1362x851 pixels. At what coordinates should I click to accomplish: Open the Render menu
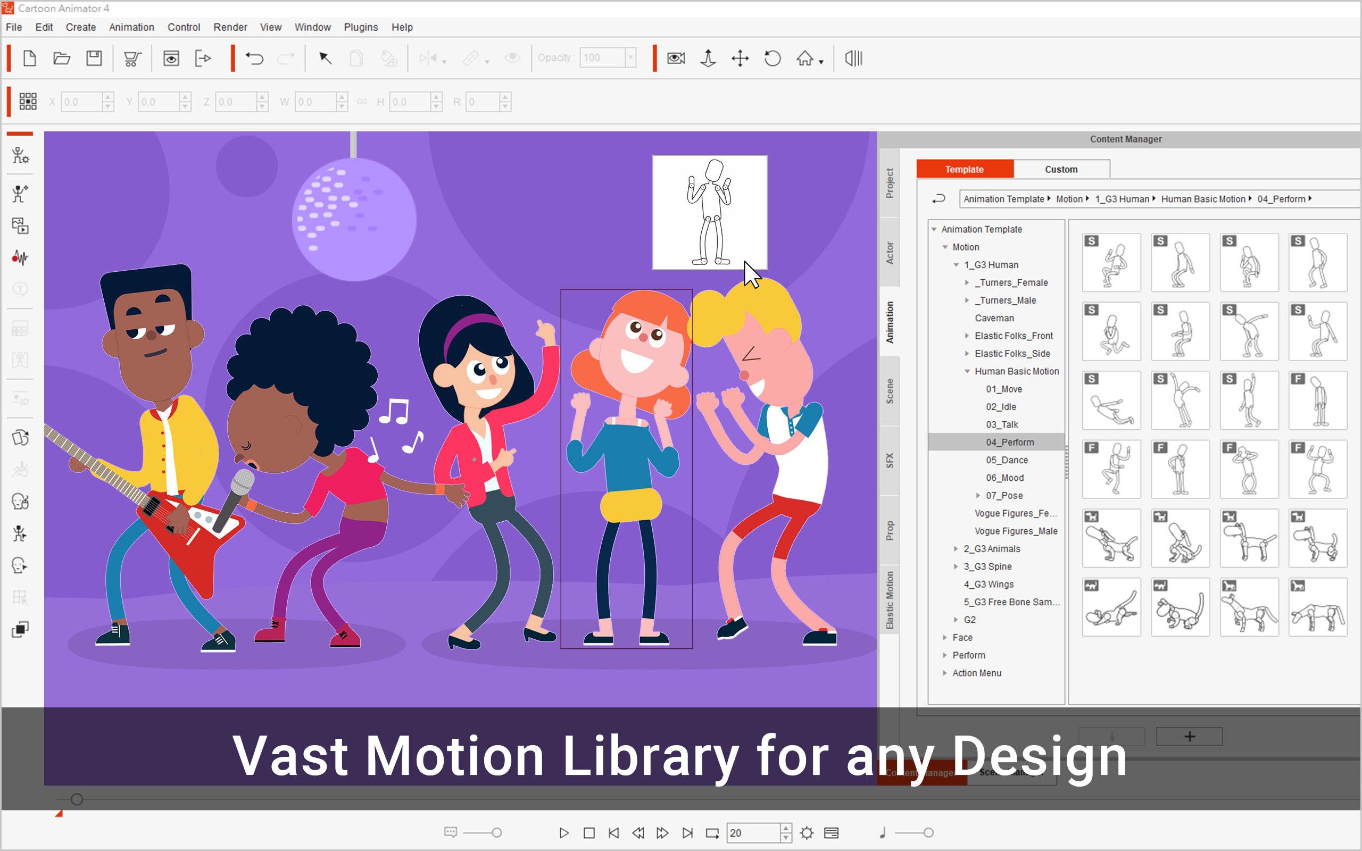coord(230,27)
